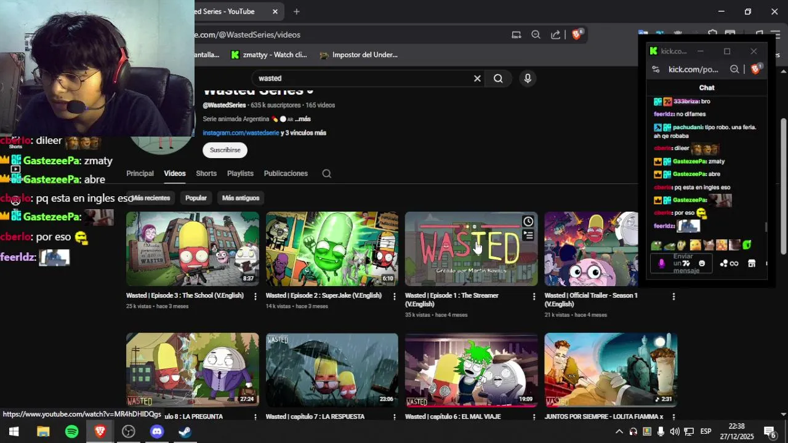This screenshot has height=443, width=788.
Task: Open the capítulo 7: LA RESPUESTA thumbnail
Action: coord(332,370)
